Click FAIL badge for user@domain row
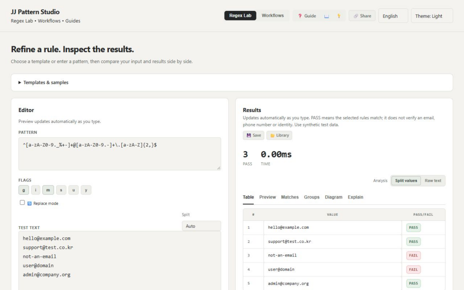 point(413,269)
